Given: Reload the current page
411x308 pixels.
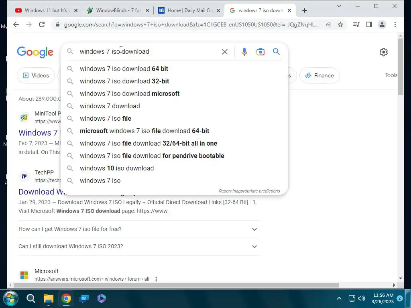Looking at the screenshot, I should click(x=42, y=24).
